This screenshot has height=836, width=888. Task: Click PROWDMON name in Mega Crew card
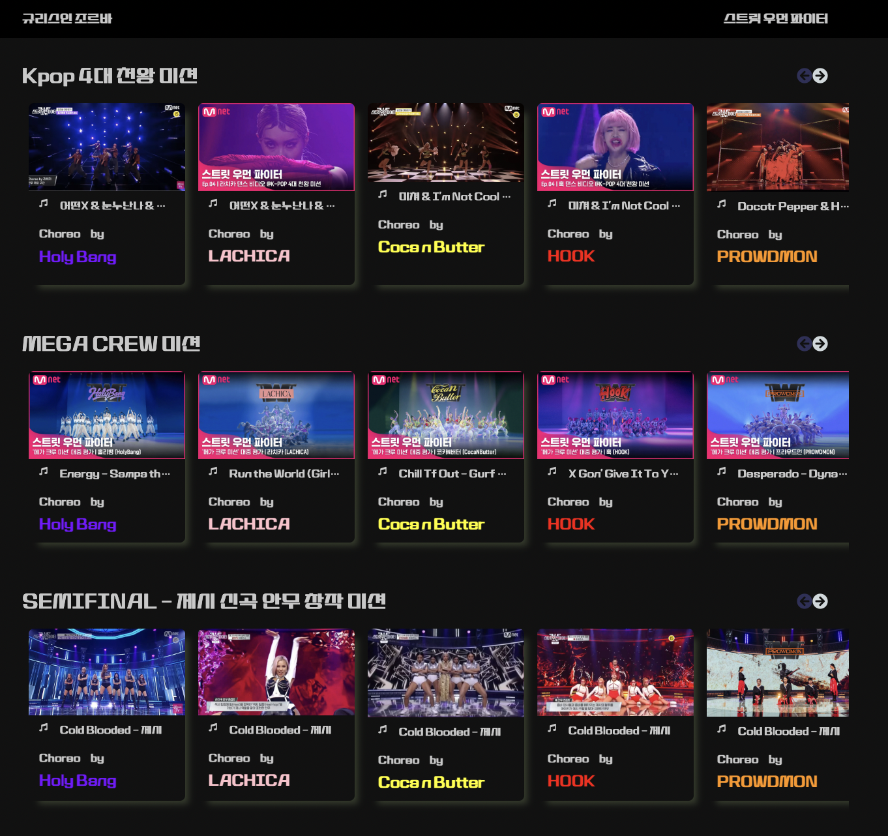[767, 524]
